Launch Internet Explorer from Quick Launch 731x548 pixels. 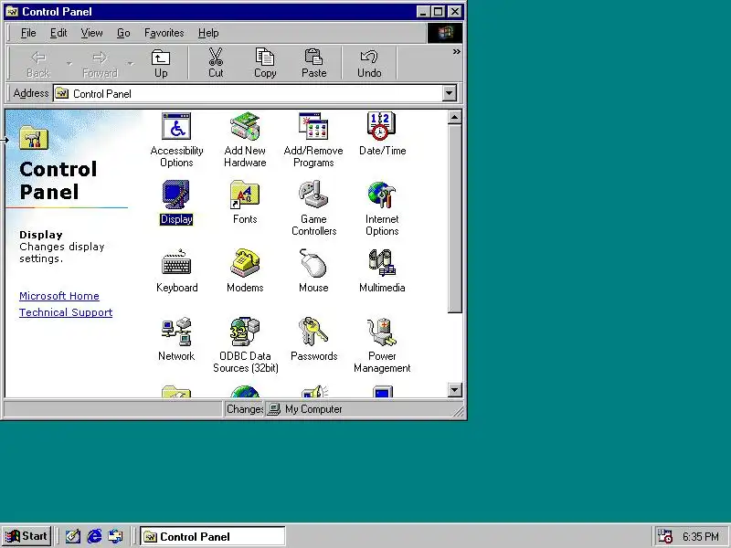pos(94,536)
